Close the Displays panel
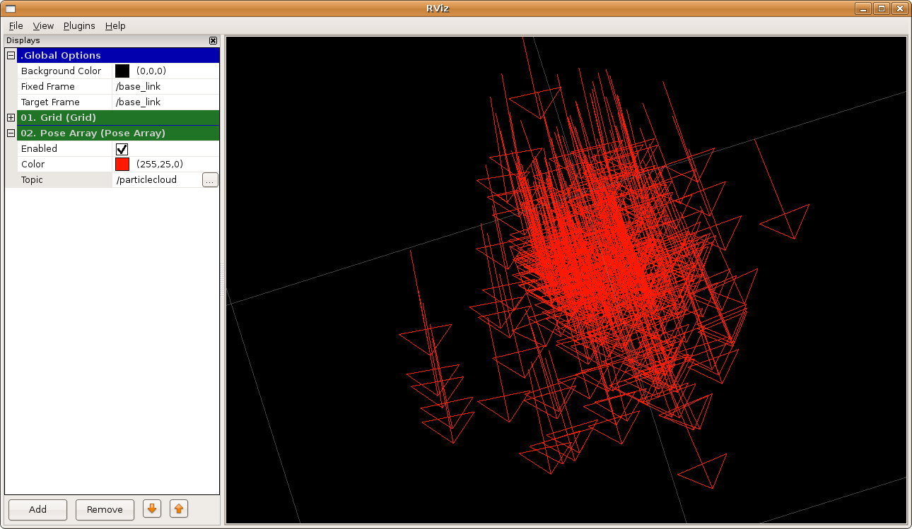Viewport: 912px width, 529px height. point(213,40)
